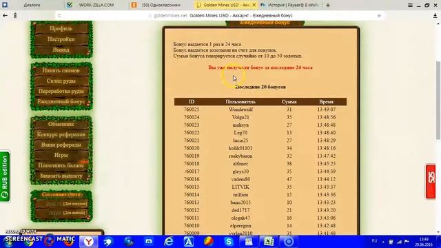The height and width of the screenshot is (248, 441).
Task: Go back with the browser arrow
Action: (x=5, y=16)
